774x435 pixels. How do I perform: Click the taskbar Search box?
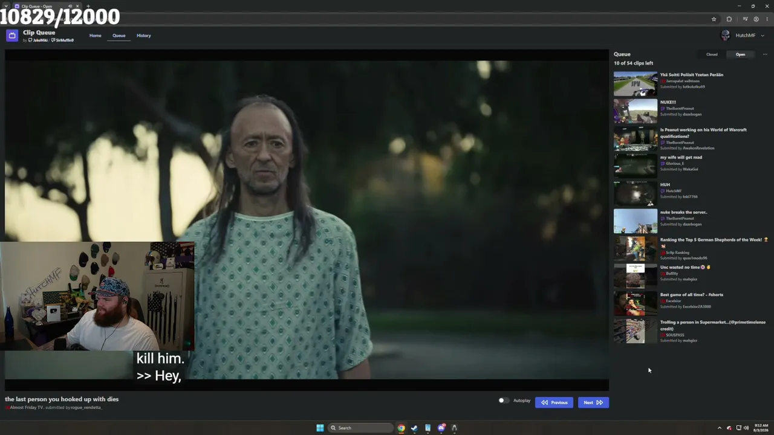point(361,428)
